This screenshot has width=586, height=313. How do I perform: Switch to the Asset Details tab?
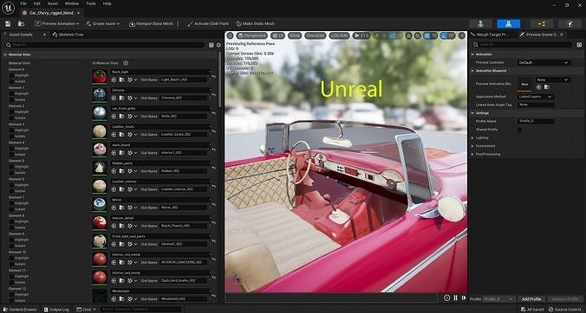(x=21, y=35)
